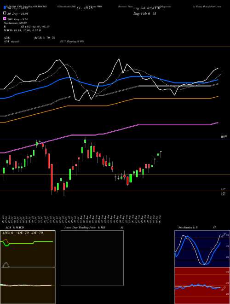Image resolution: width=230 pixels, height=304 pixels.
Task: Click the magenta 200 Day legend swatch
Action: 5,19
